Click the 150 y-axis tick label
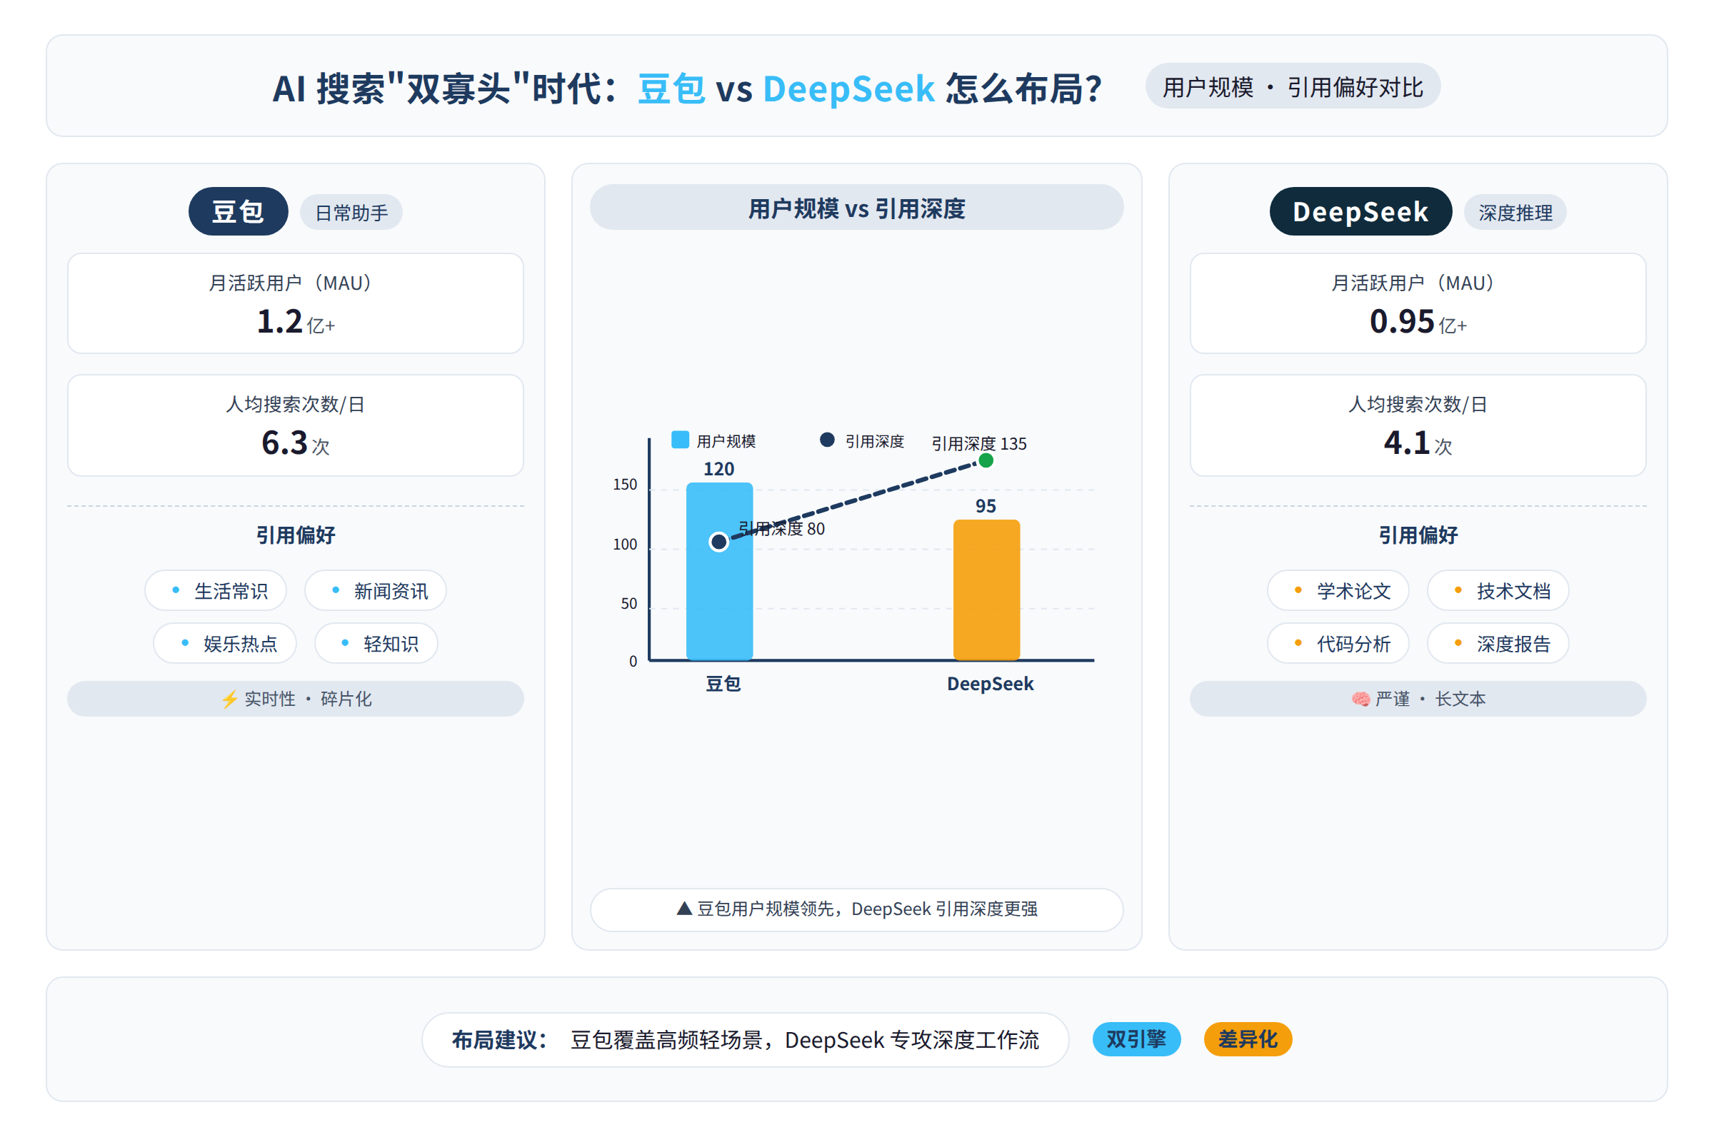The image size is (1714, 1142). pyautogui.click(x=624, y=485)
